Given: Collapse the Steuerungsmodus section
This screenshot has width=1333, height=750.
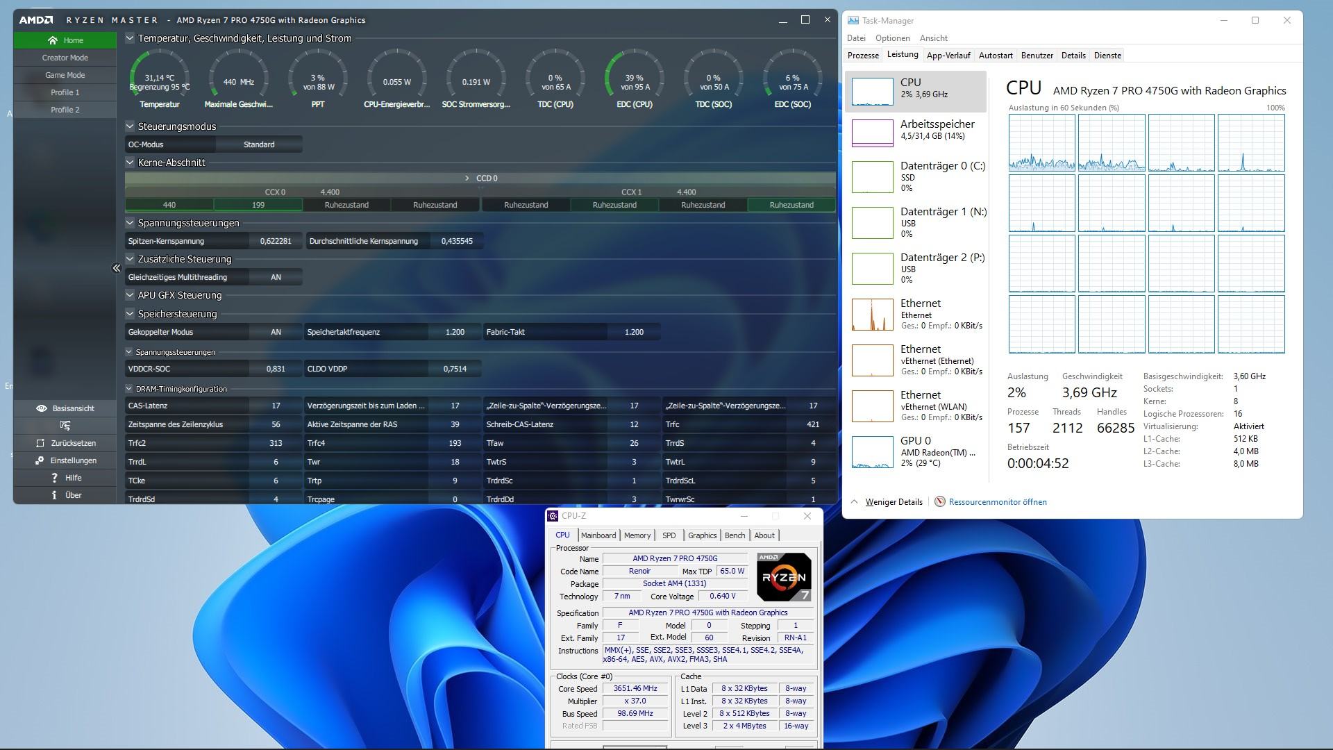Looking at the screenshot, I should (130, 126).
